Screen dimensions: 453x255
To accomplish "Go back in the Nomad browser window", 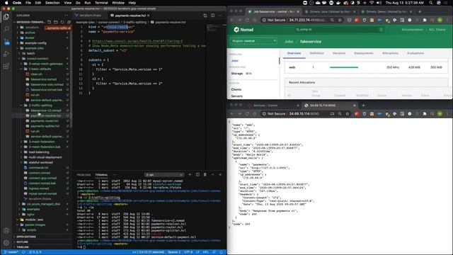I will 231,20.
